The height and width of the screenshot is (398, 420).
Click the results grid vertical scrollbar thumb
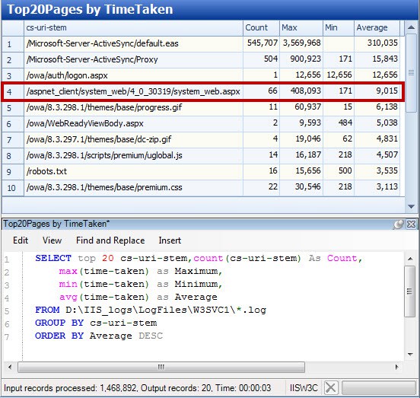coord(411,73)
